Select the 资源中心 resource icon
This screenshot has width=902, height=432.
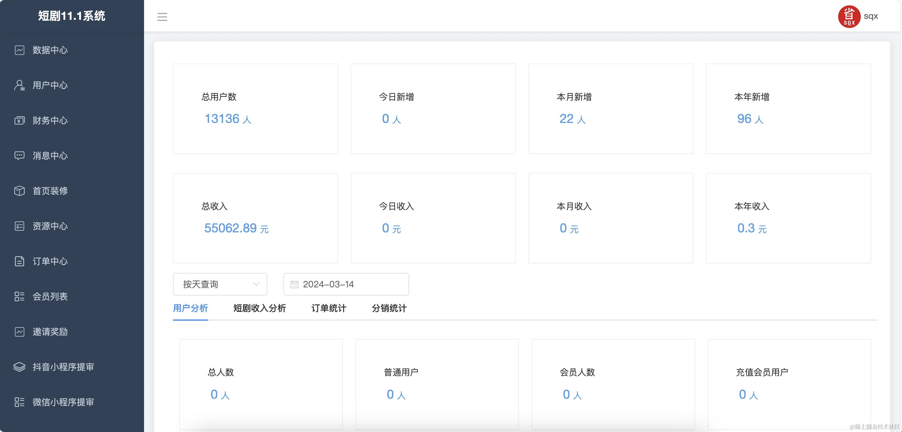click(19, 226)
